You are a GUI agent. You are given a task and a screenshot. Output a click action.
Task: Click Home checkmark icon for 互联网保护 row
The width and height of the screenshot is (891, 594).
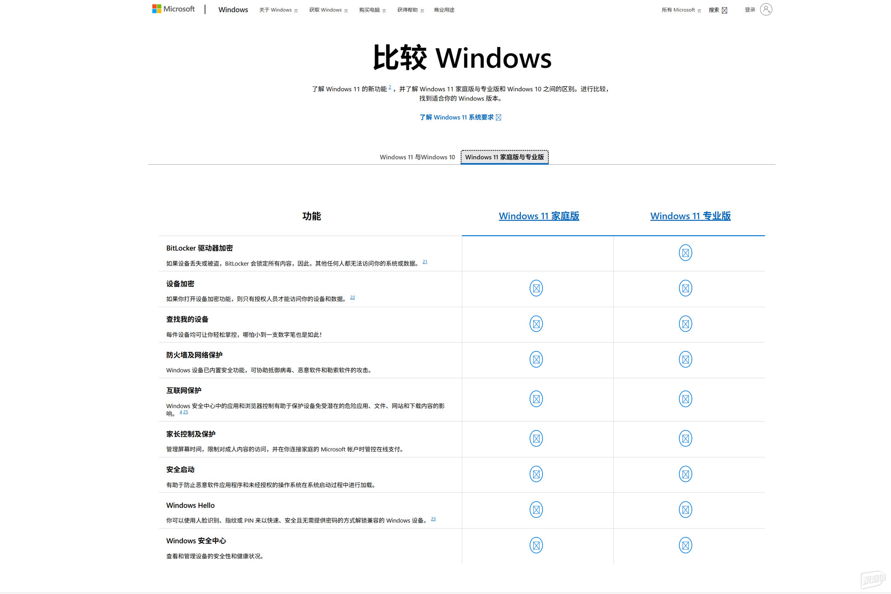click(536, 399)
